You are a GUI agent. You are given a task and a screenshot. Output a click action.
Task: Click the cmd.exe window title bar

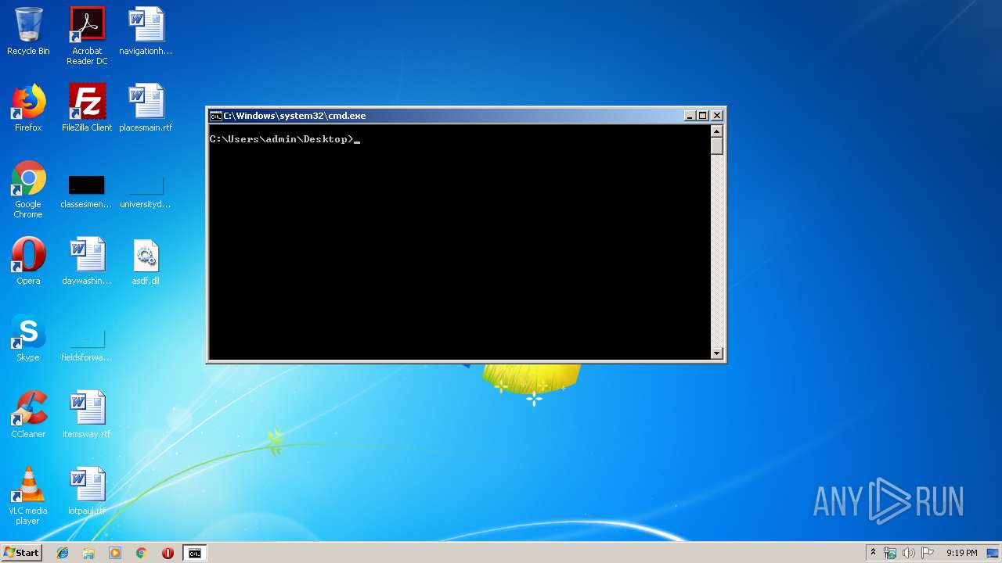[466, 116]
